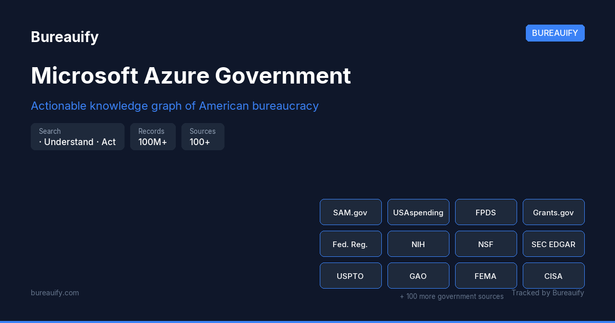615x323 pixels.
Task: Choose the SEC EDGAR source tile
Action: (x=553, y=244)
